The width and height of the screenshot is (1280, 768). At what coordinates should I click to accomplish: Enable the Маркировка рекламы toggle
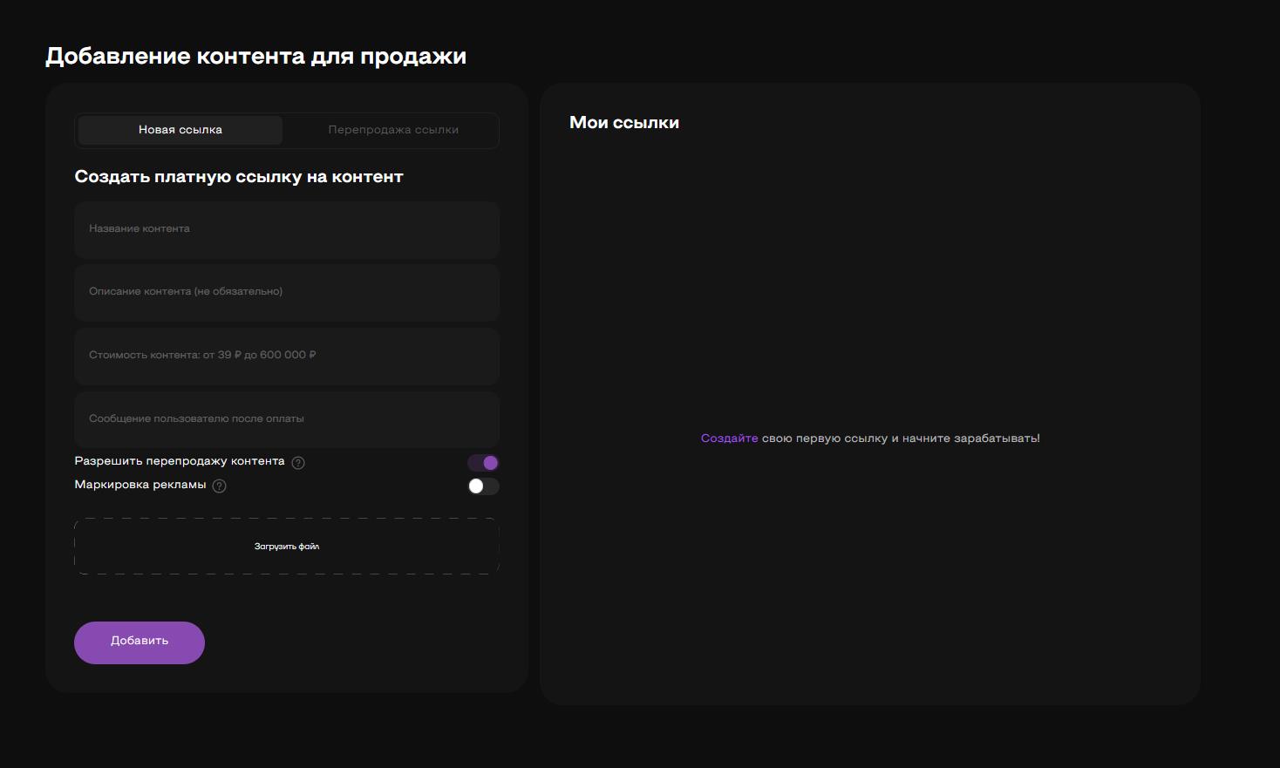point(483,486)
